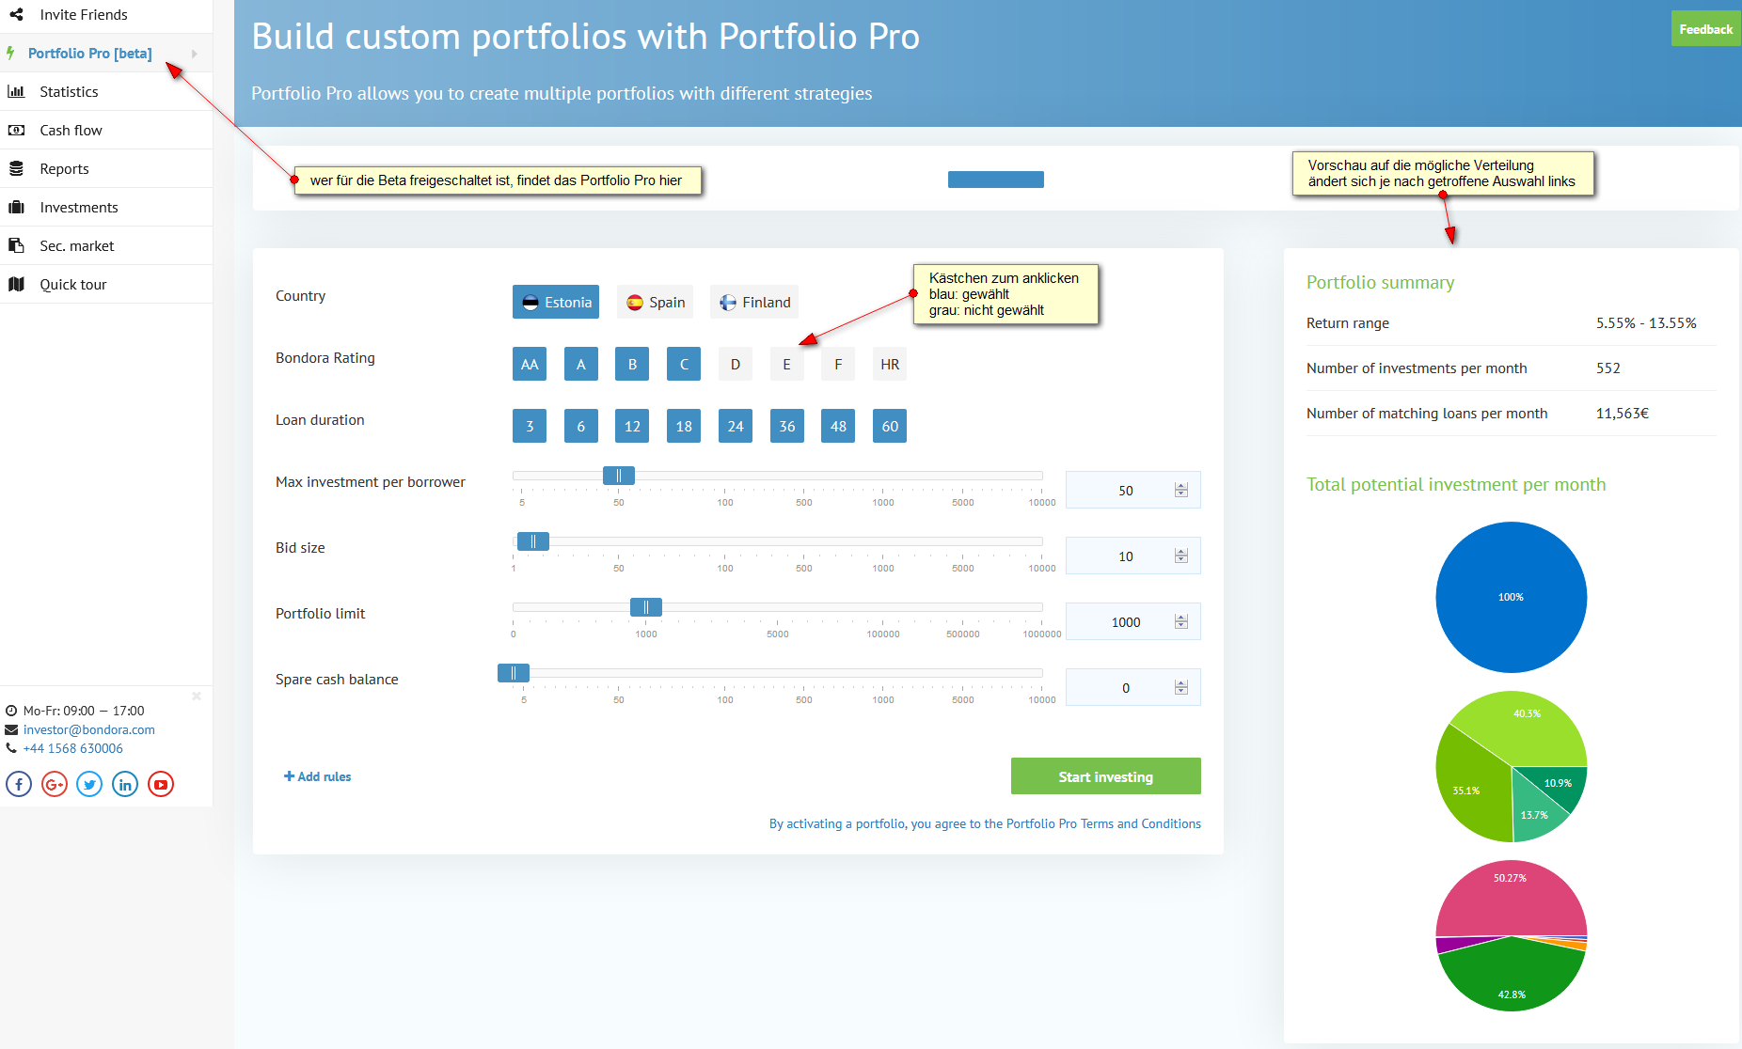The width and height of the screenshot is (1742, 1049).
Task: Click the Statistics bar chart icon
Action: coord(16,91)
